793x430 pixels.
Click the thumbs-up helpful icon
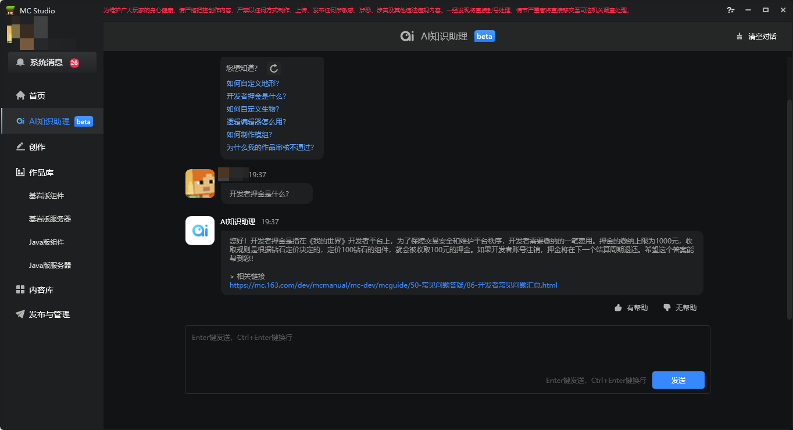[618, 308]
